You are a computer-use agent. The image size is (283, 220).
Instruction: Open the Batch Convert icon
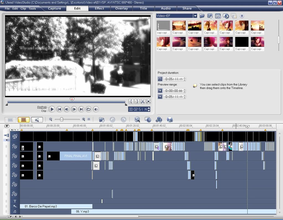click(148, 120)
